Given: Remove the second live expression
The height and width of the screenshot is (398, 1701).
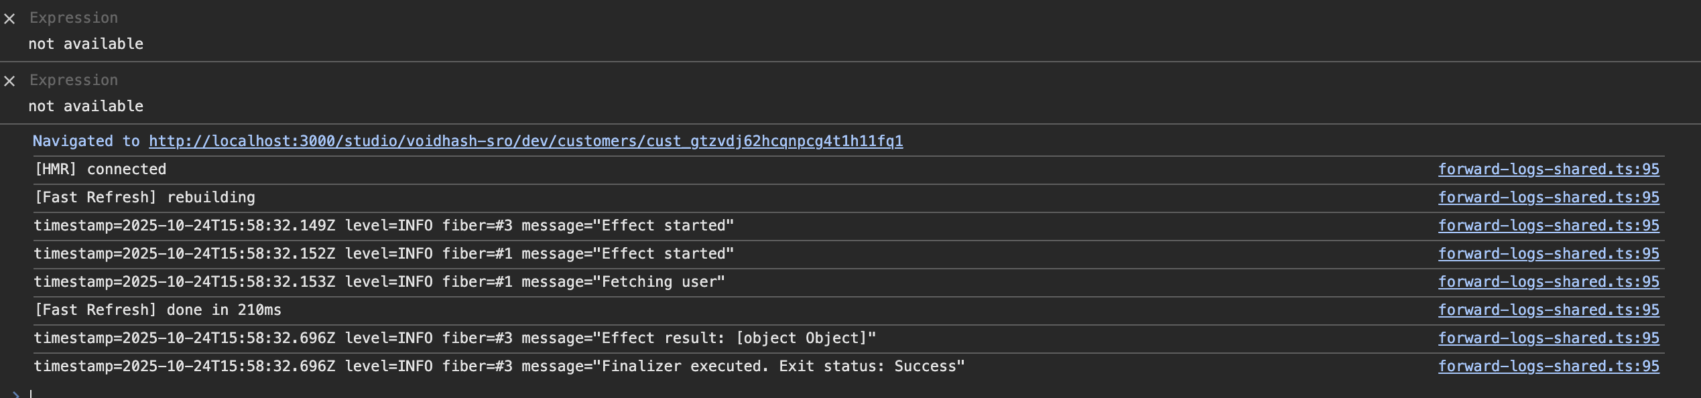Looking at the screenshot, I should (x=9, y=81).
